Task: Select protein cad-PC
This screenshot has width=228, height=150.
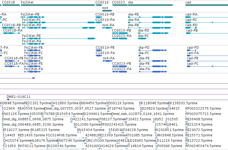Action: click(193, 64)
